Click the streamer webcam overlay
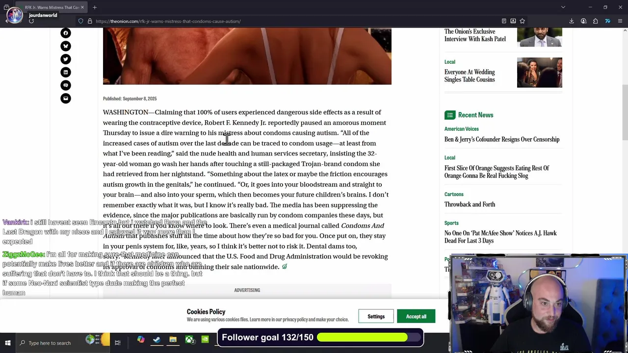The image size is (628, 353). click(538, 303)
